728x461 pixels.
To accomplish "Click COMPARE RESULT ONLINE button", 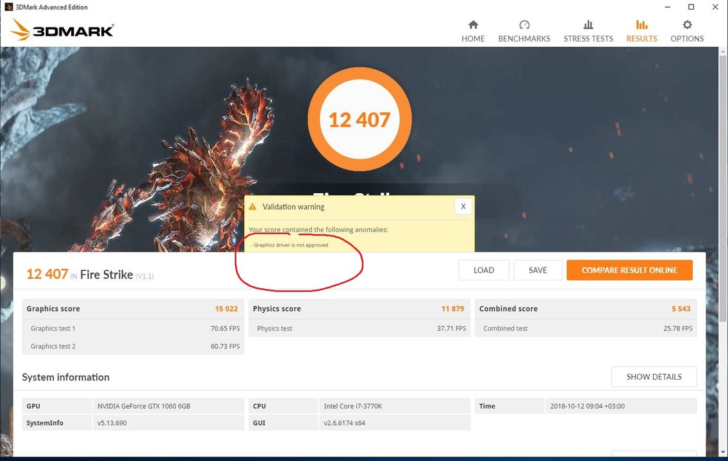I will pyautogui.click(x=629, y=270).
